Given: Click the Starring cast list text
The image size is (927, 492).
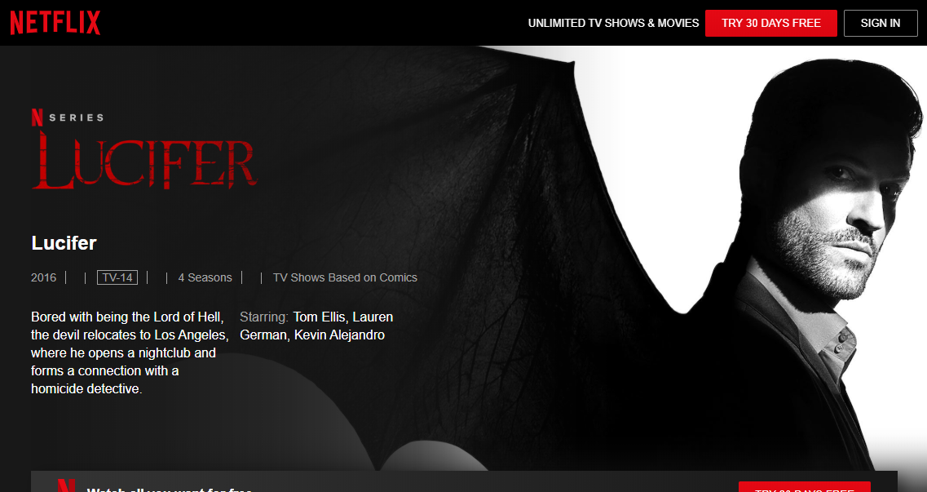Looking at the screenshot, I should pyautogui.click(x=317, y=326).
